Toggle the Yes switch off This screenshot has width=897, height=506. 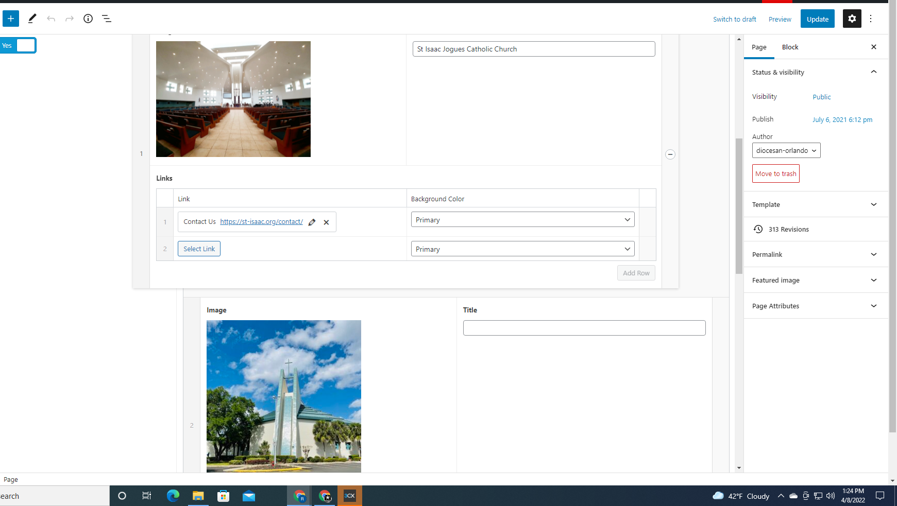coord(18,45)
